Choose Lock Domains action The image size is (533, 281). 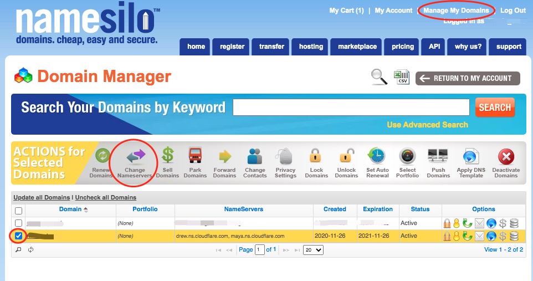tap(316, 164)
